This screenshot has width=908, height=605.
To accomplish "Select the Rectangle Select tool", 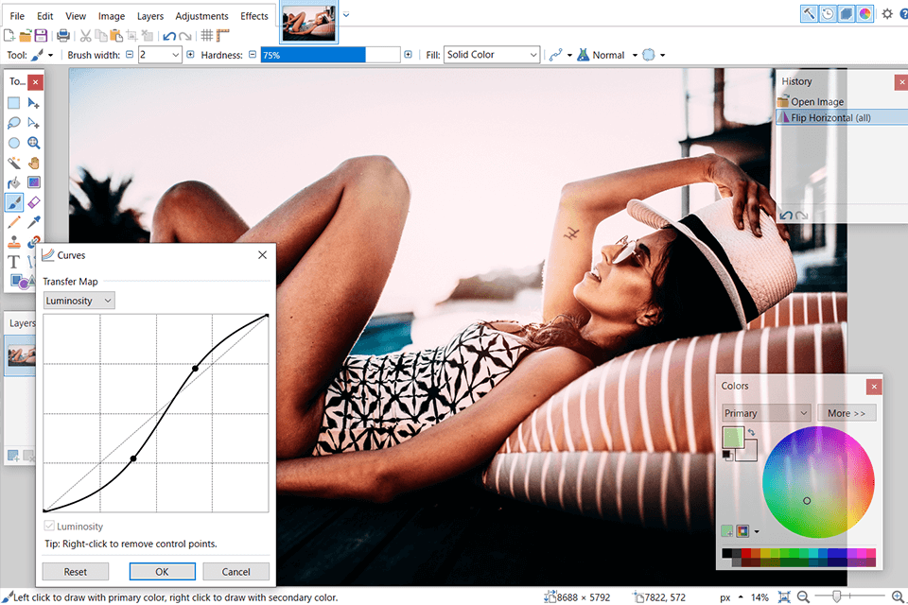I will 14,103.
